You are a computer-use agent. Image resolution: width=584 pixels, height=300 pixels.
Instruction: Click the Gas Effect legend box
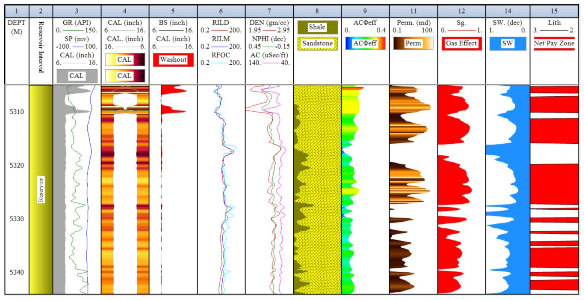[x=461, y=44]
